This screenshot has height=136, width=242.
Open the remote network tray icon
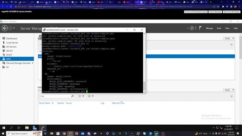217,128
